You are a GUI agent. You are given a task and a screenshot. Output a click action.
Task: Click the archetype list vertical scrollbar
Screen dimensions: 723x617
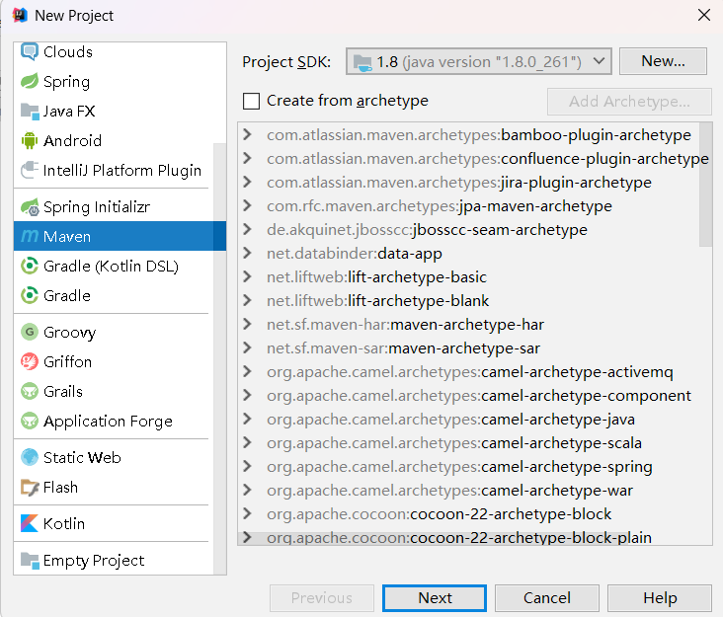(705, 185)
